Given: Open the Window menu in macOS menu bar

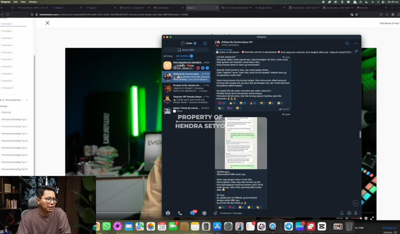Looking at the screenshot, I should pos(33,2).
